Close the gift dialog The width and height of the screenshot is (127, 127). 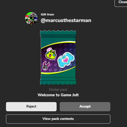(122, 3)
